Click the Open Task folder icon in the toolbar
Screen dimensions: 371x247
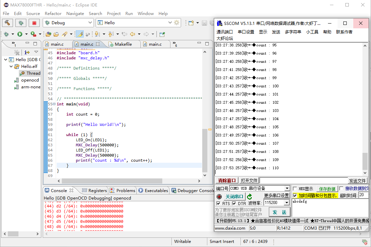click(x=56, y=34)
